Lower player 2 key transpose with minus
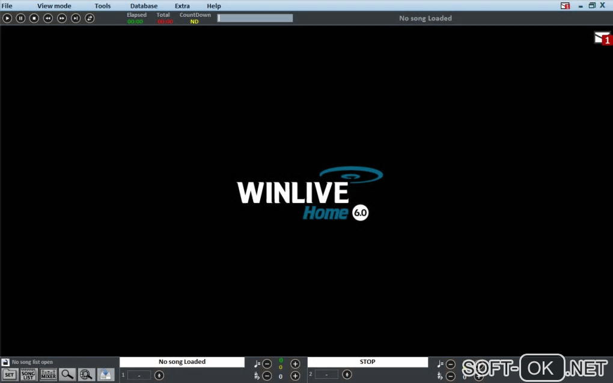The height and width of the screenshot is (383, 613). tap(450, 376)
